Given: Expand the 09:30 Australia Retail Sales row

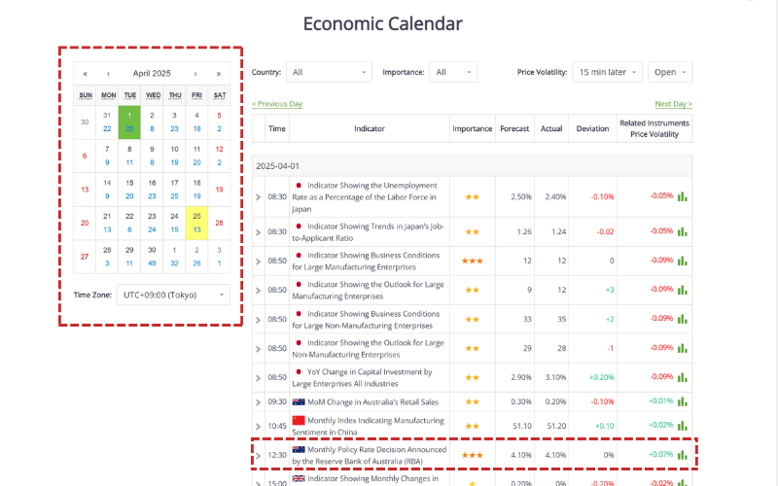Looking at the screenshot, I should [258, 402].
